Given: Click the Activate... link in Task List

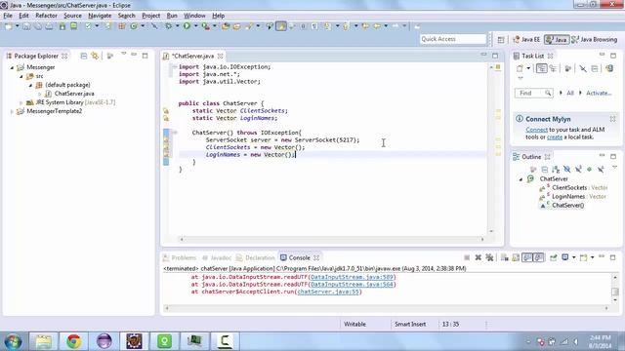Looking at the screenshot, I should point(599,94).
